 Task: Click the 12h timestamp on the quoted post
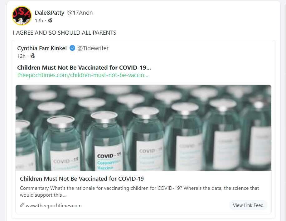21,56
